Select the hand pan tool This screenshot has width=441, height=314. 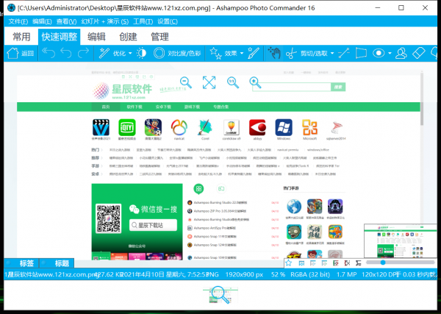[x=274, y=53]
